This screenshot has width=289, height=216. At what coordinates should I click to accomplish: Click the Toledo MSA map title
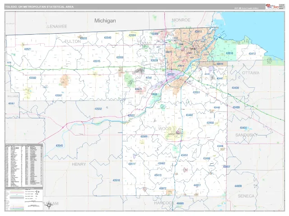(x=39, y=7)
